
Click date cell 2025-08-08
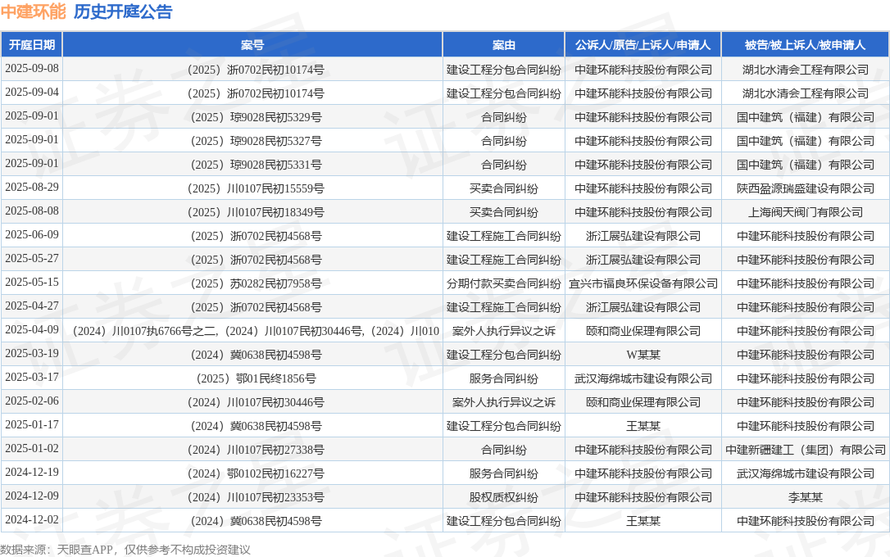coord(32,211)
